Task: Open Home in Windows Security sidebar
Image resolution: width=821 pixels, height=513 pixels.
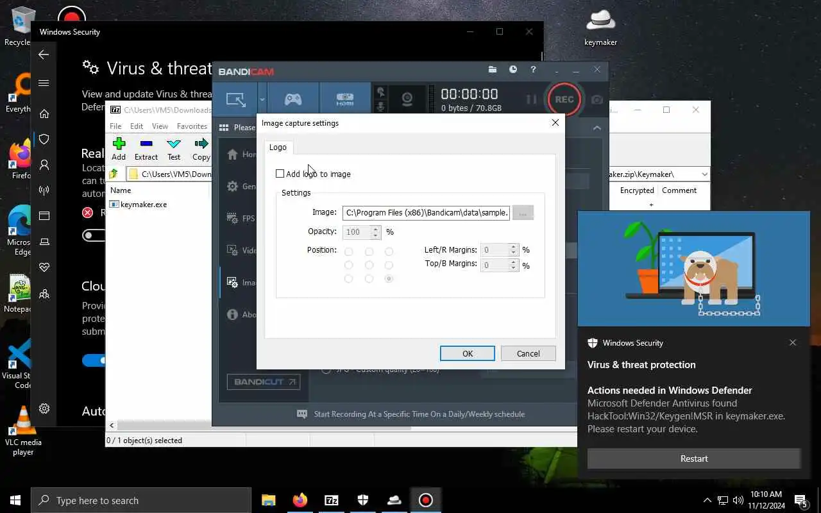Action: click(x=44, y=114)
